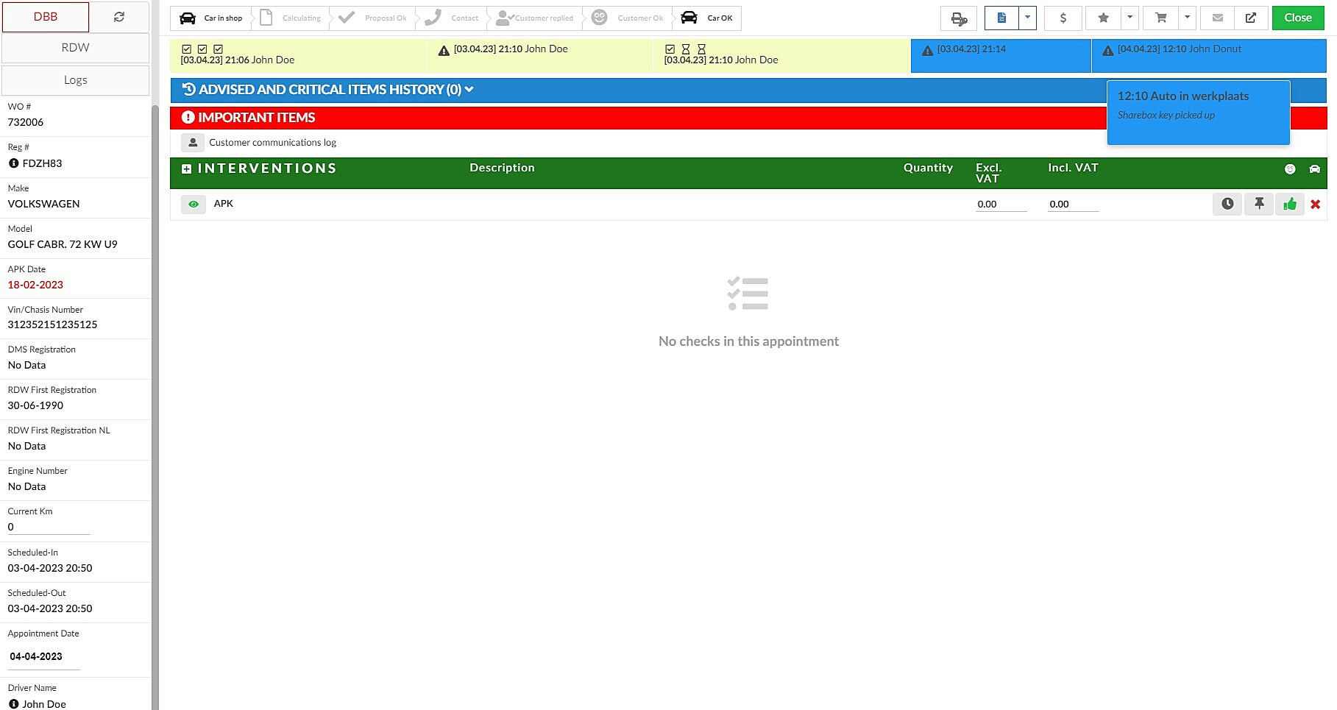Expand the Interventions plus box
Viewport: 1337px width, 710px height.
tap(187, 168)
